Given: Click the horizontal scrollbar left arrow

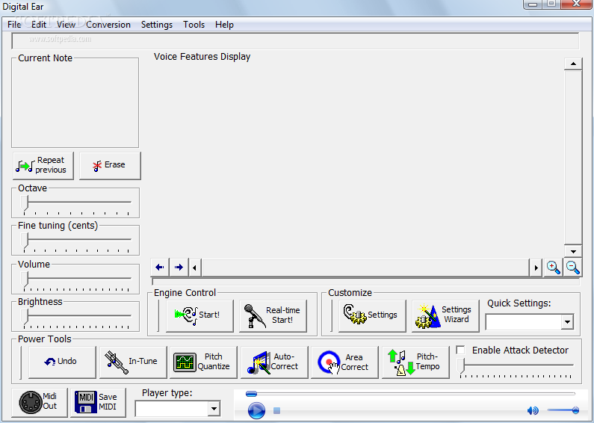Looking at the screenshot, I should coord(195,268).
